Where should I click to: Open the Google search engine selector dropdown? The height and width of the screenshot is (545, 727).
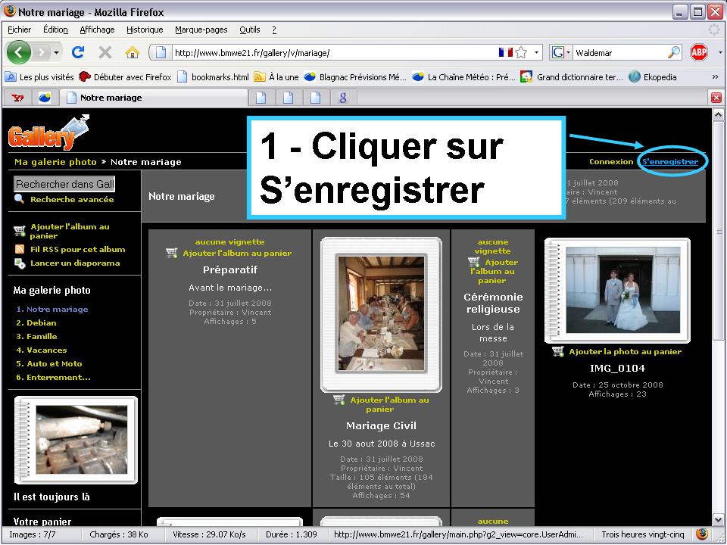pos(561,52)
